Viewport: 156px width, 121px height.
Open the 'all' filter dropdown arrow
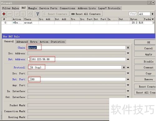(x=152, y=14)
